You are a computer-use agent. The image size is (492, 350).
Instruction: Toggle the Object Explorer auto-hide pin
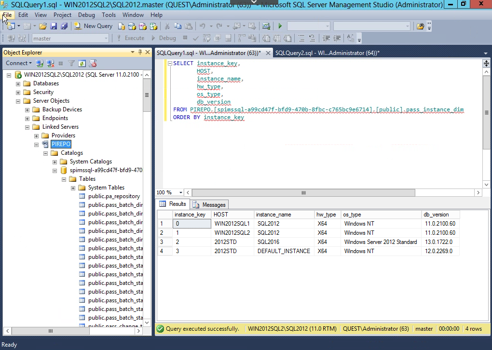click(139, 52)
